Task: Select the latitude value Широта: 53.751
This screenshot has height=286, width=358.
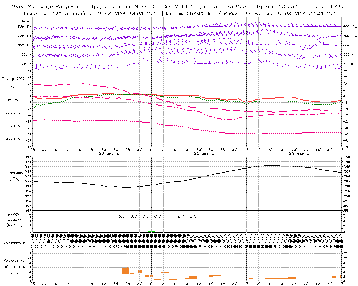Action: [275, 7]
